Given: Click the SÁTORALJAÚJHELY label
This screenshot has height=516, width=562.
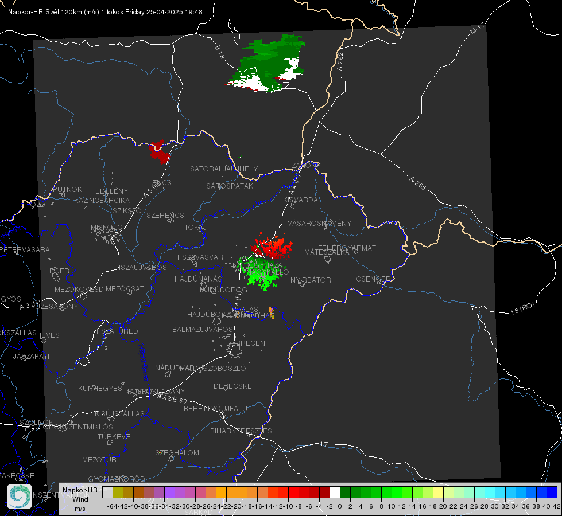Looking at the screenshot, I should tap(224, 169).
